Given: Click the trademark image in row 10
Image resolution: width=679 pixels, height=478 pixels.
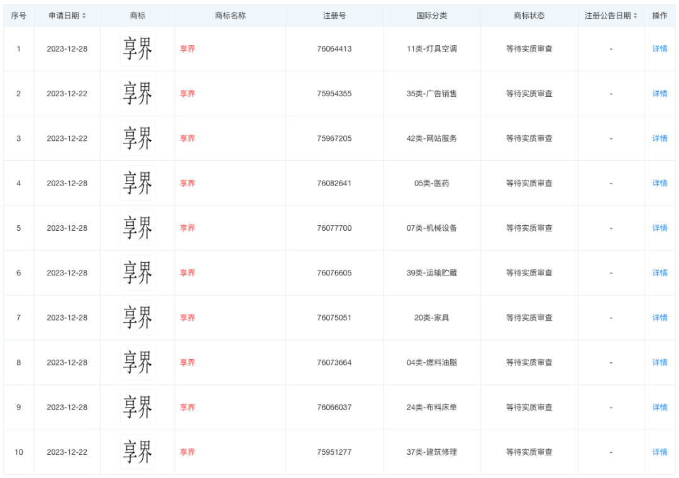Looking at the screenshot, I should point(137,452).
